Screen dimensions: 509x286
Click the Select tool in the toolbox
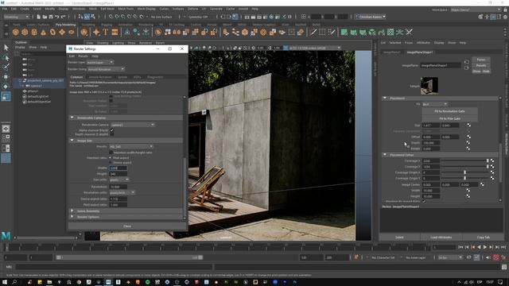click(6, 48)
